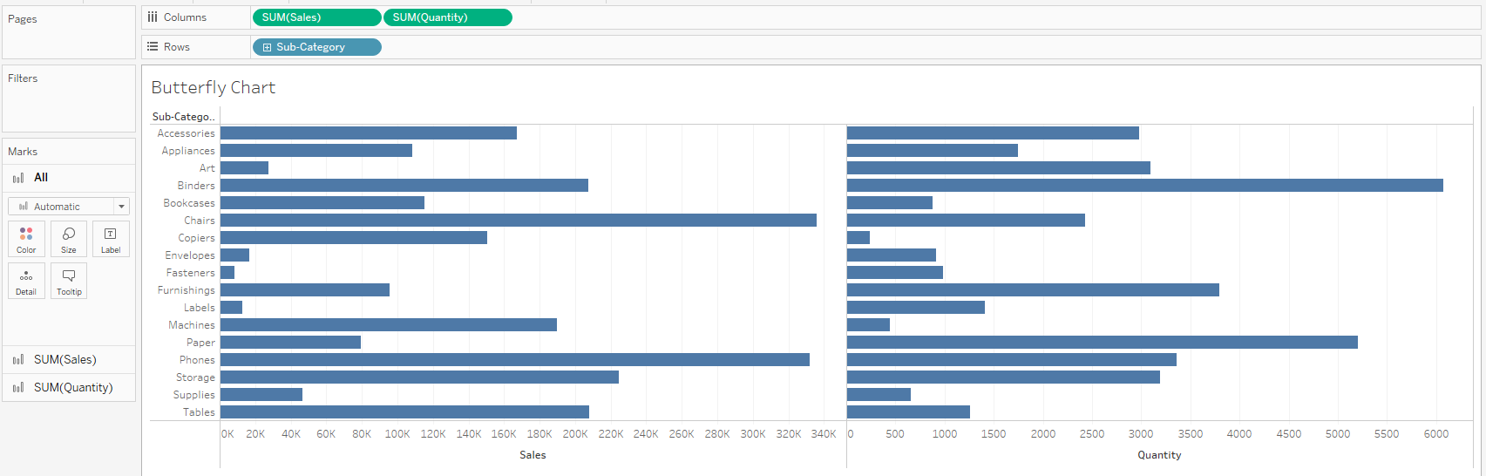Click the SUM(Sales) pill on Columns
Viewport: 1486px width, 476px height.
tap(316, 17)
